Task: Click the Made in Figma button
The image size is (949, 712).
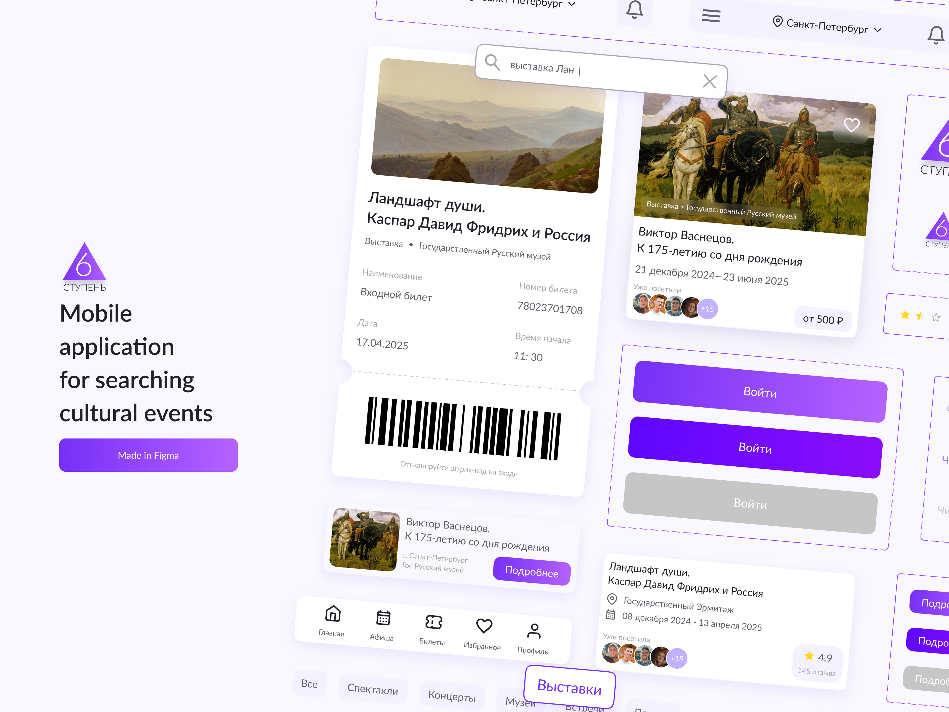Action: pos(149,455)
